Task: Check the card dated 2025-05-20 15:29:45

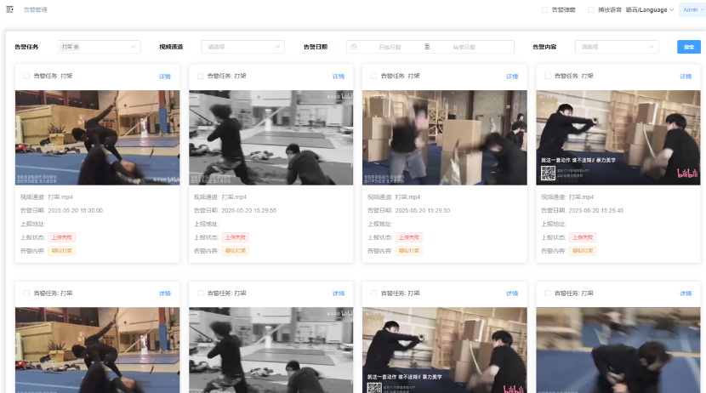Action: click(x=547, y=76)
